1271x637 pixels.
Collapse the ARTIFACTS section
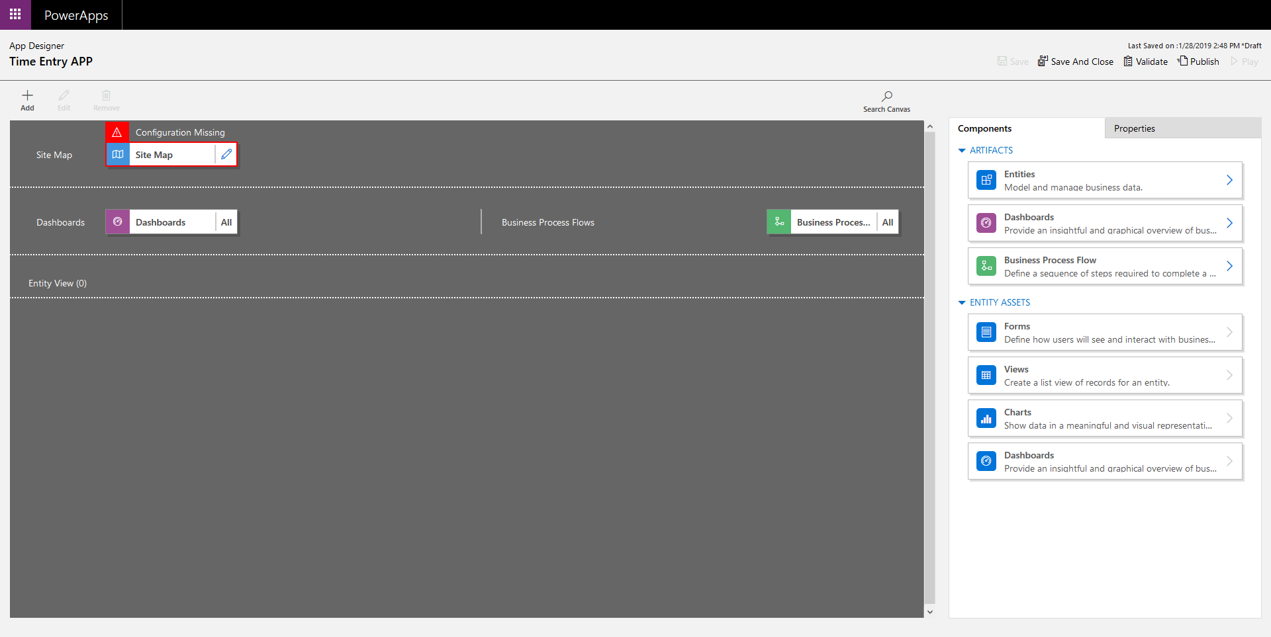click(962, 150)
